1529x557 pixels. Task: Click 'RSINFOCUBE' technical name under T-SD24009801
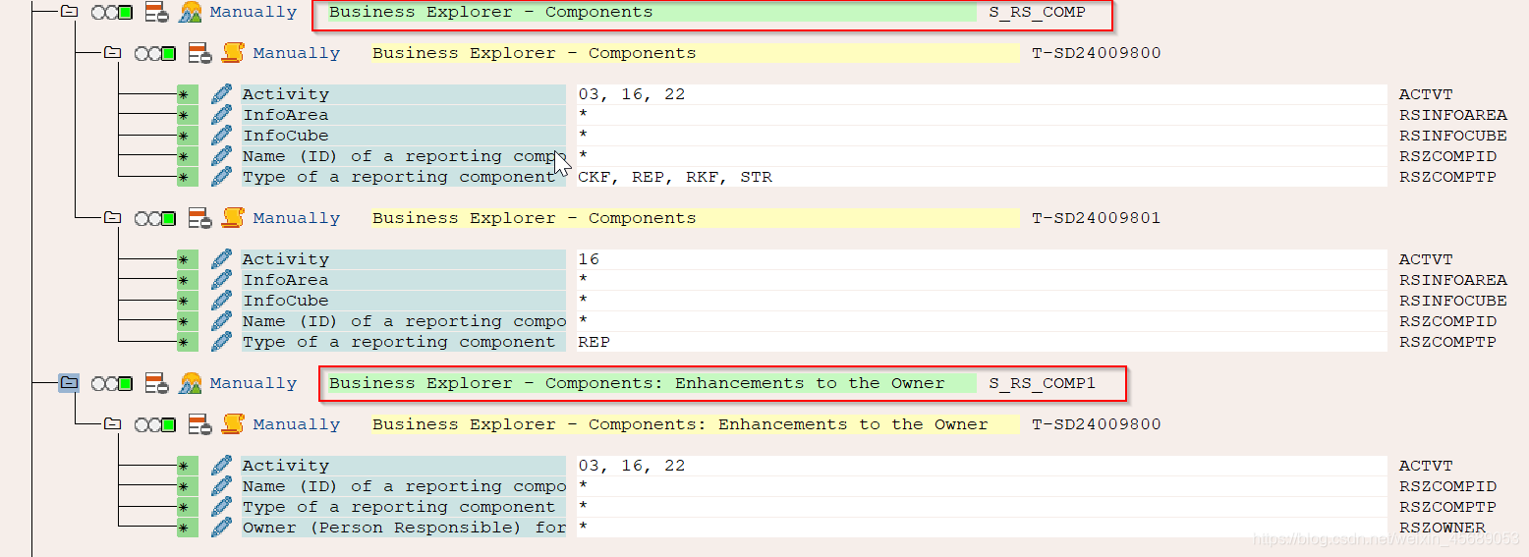tap(1452, 301)
